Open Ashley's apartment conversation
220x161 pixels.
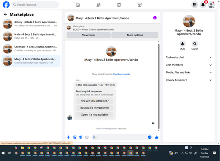[x=31, y=24]
